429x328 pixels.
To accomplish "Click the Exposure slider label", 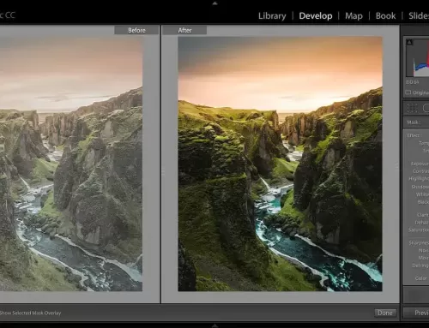I will pyautogui.click(x=420, y=164).
